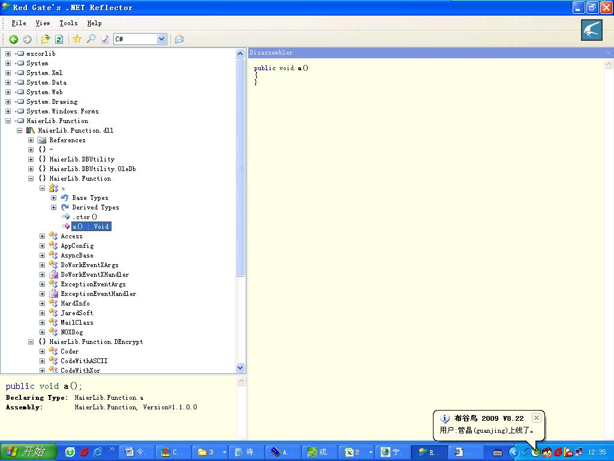Click HaierLib.Function.a declaring type link
Screen dimensions: 614x461
(x=109, y=398)
